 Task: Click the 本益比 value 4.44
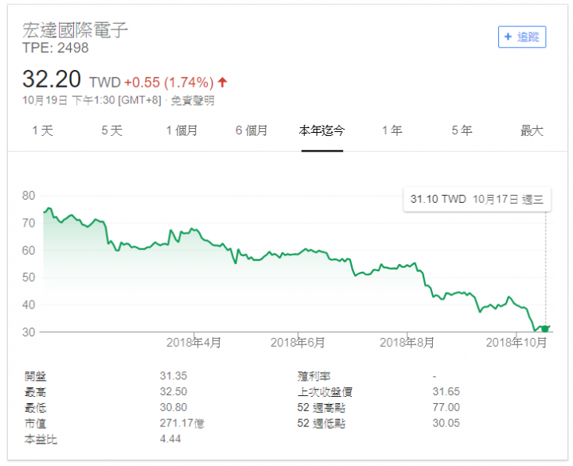tap(170, 439)
